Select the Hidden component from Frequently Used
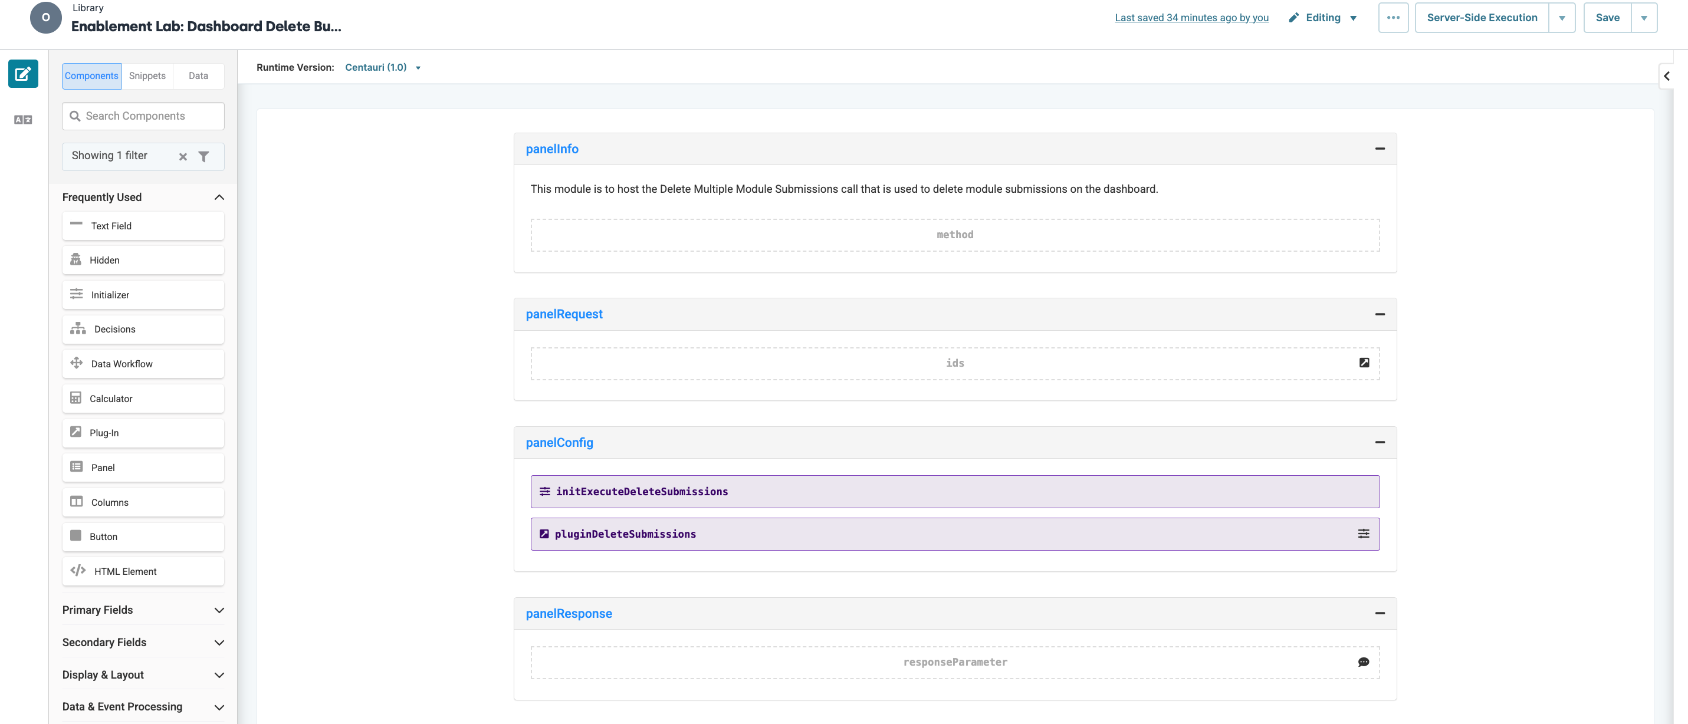 tap(143, 260)
